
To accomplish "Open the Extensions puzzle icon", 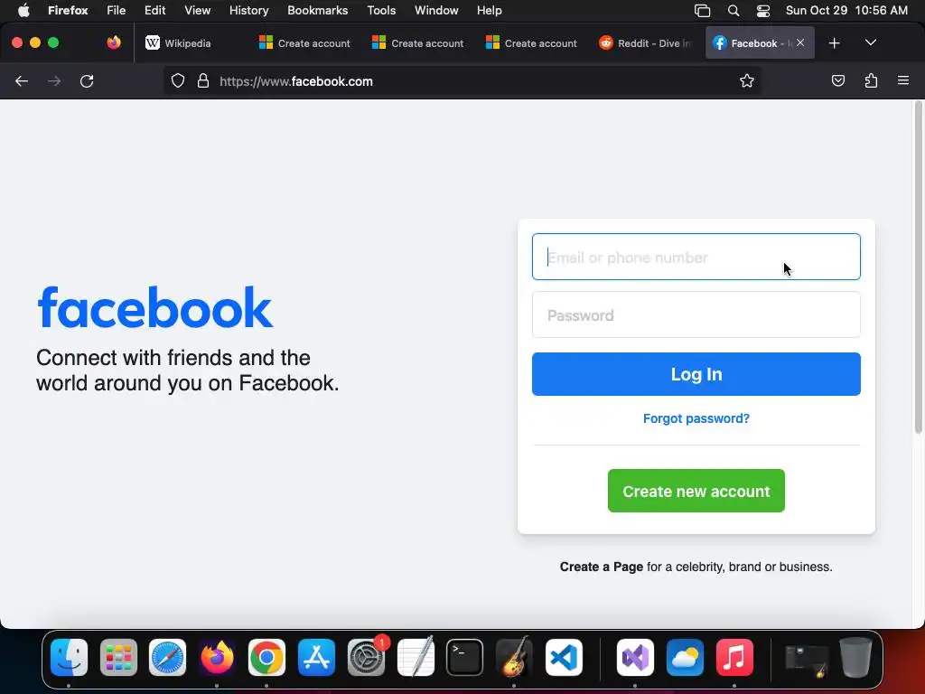I will [872, 80].
